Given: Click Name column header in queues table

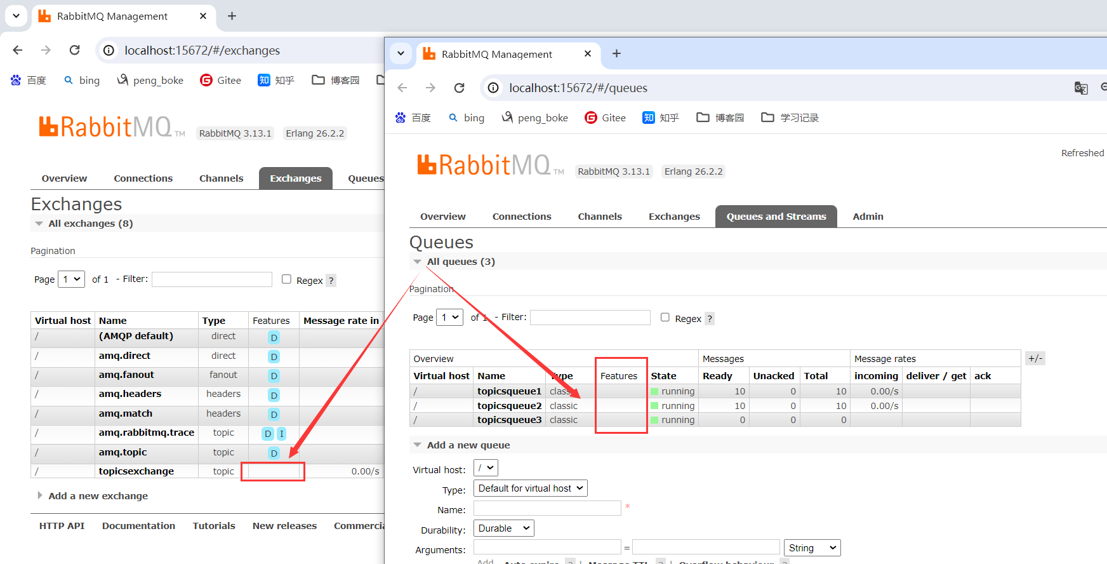Looking at the screenshot, I should tap(491, 376).
